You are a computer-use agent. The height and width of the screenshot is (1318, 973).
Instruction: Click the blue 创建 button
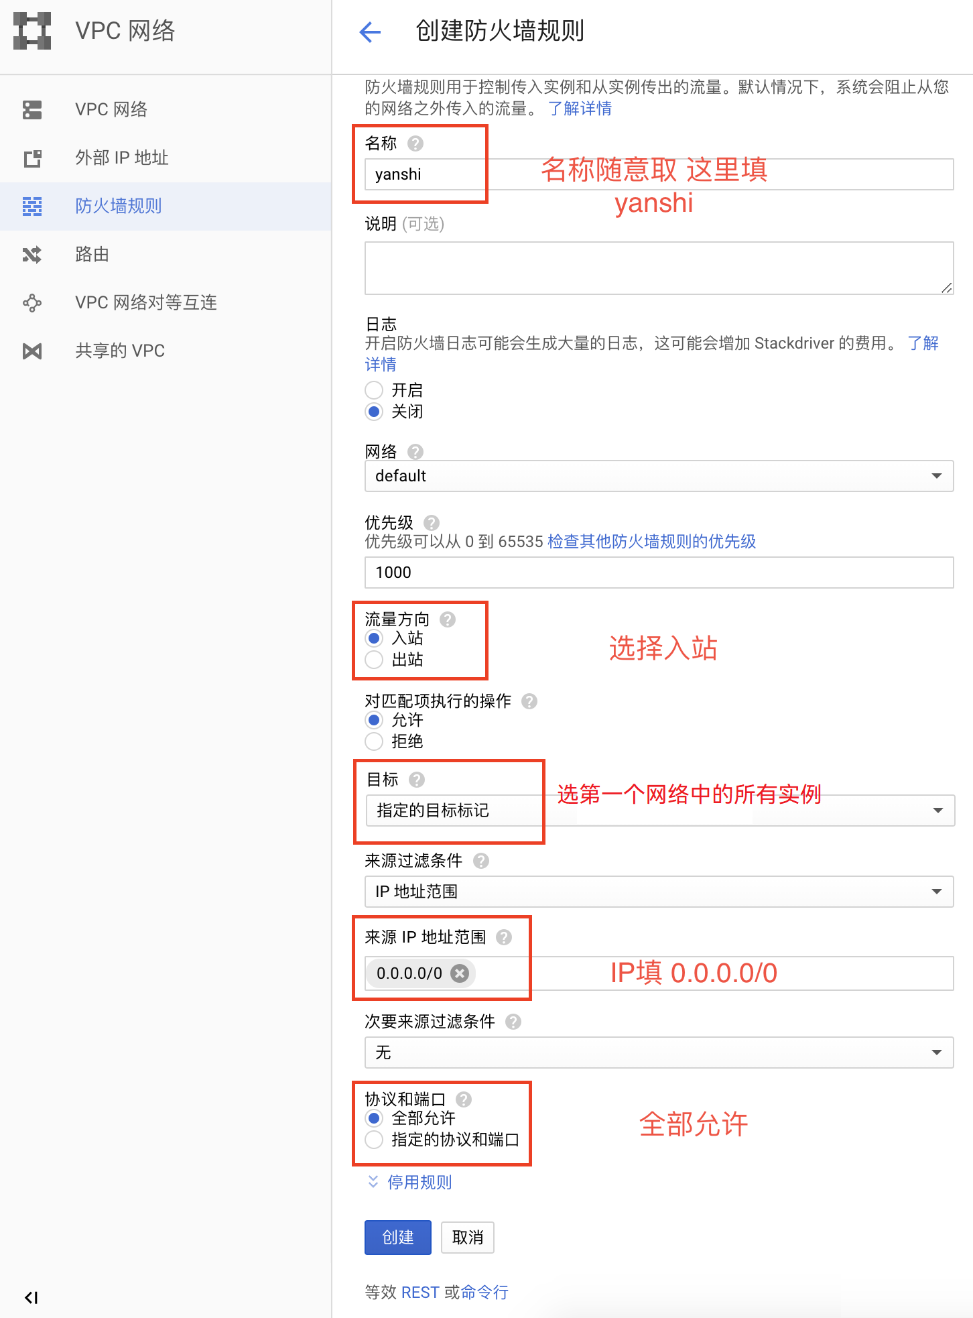(x=398, y=1238)
